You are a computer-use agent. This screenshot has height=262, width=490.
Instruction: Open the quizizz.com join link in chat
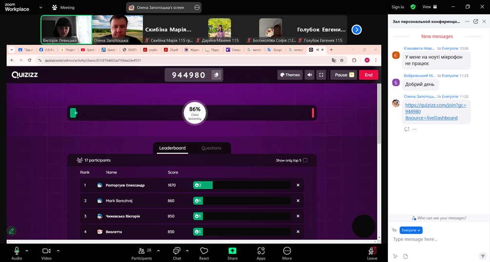point(436,112)
